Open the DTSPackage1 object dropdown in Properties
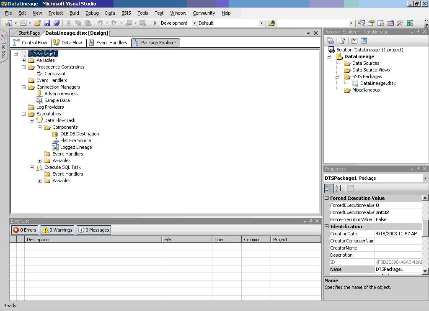This screenshot has width=429, height=311. (x=425, y=178)
